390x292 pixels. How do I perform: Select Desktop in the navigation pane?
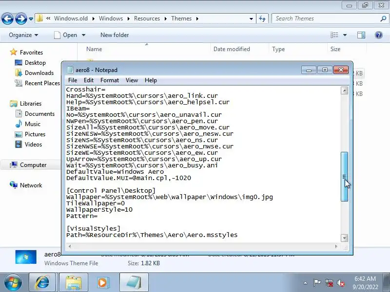tap(35, 63)
